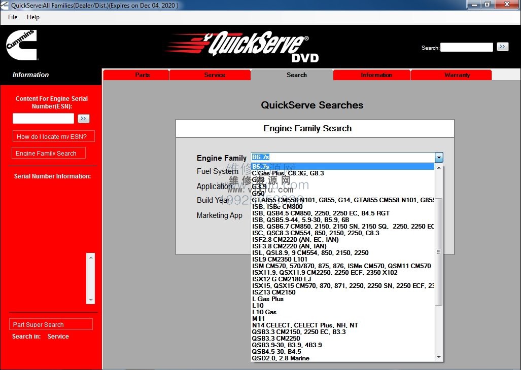This screenshot has height=370, width=521.
Task: Pick ISM CM570, 570/870 engine family
Action: pos(342,266)
